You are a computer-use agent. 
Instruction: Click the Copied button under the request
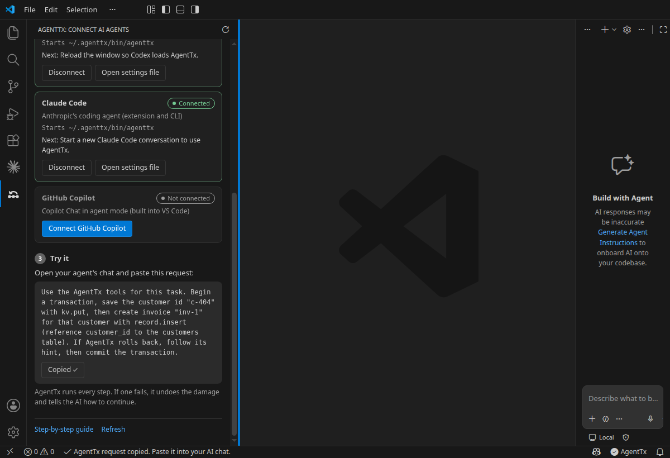(63, 370)
